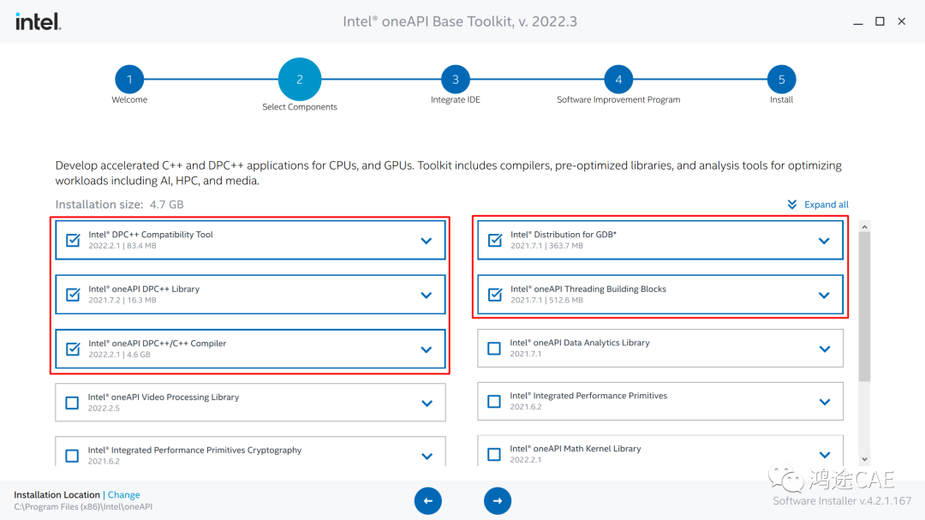The width and height of the screenshot is (925, 520).
Task: Close the installer window
Action: pyautogui.click(x=901, y=21)
